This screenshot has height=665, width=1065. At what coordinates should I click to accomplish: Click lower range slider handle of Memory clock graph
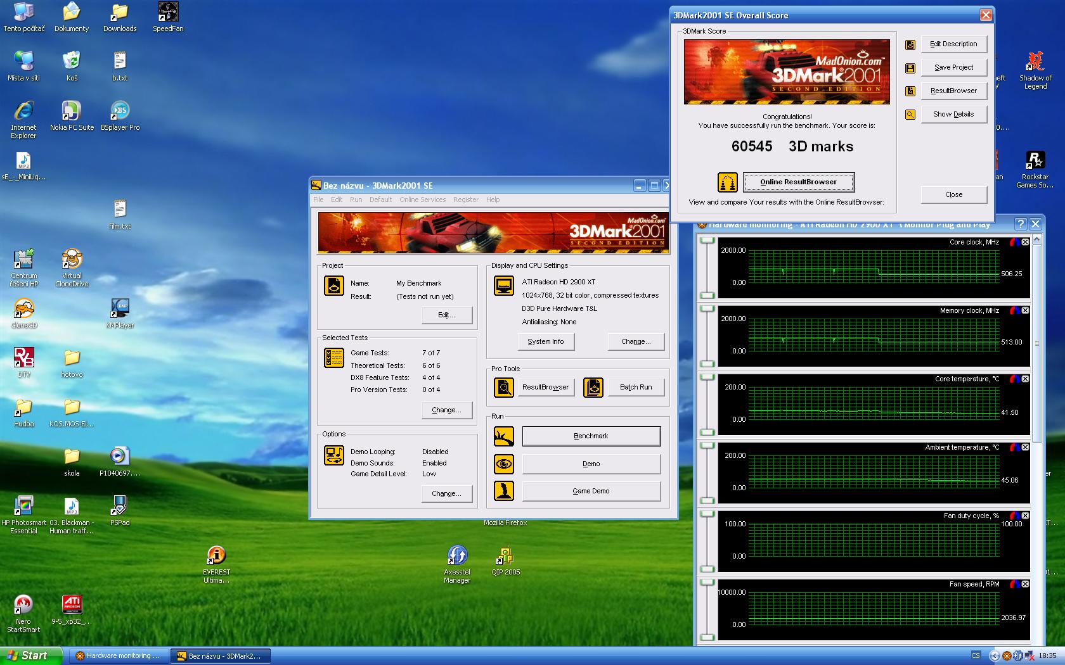[707, 364]
